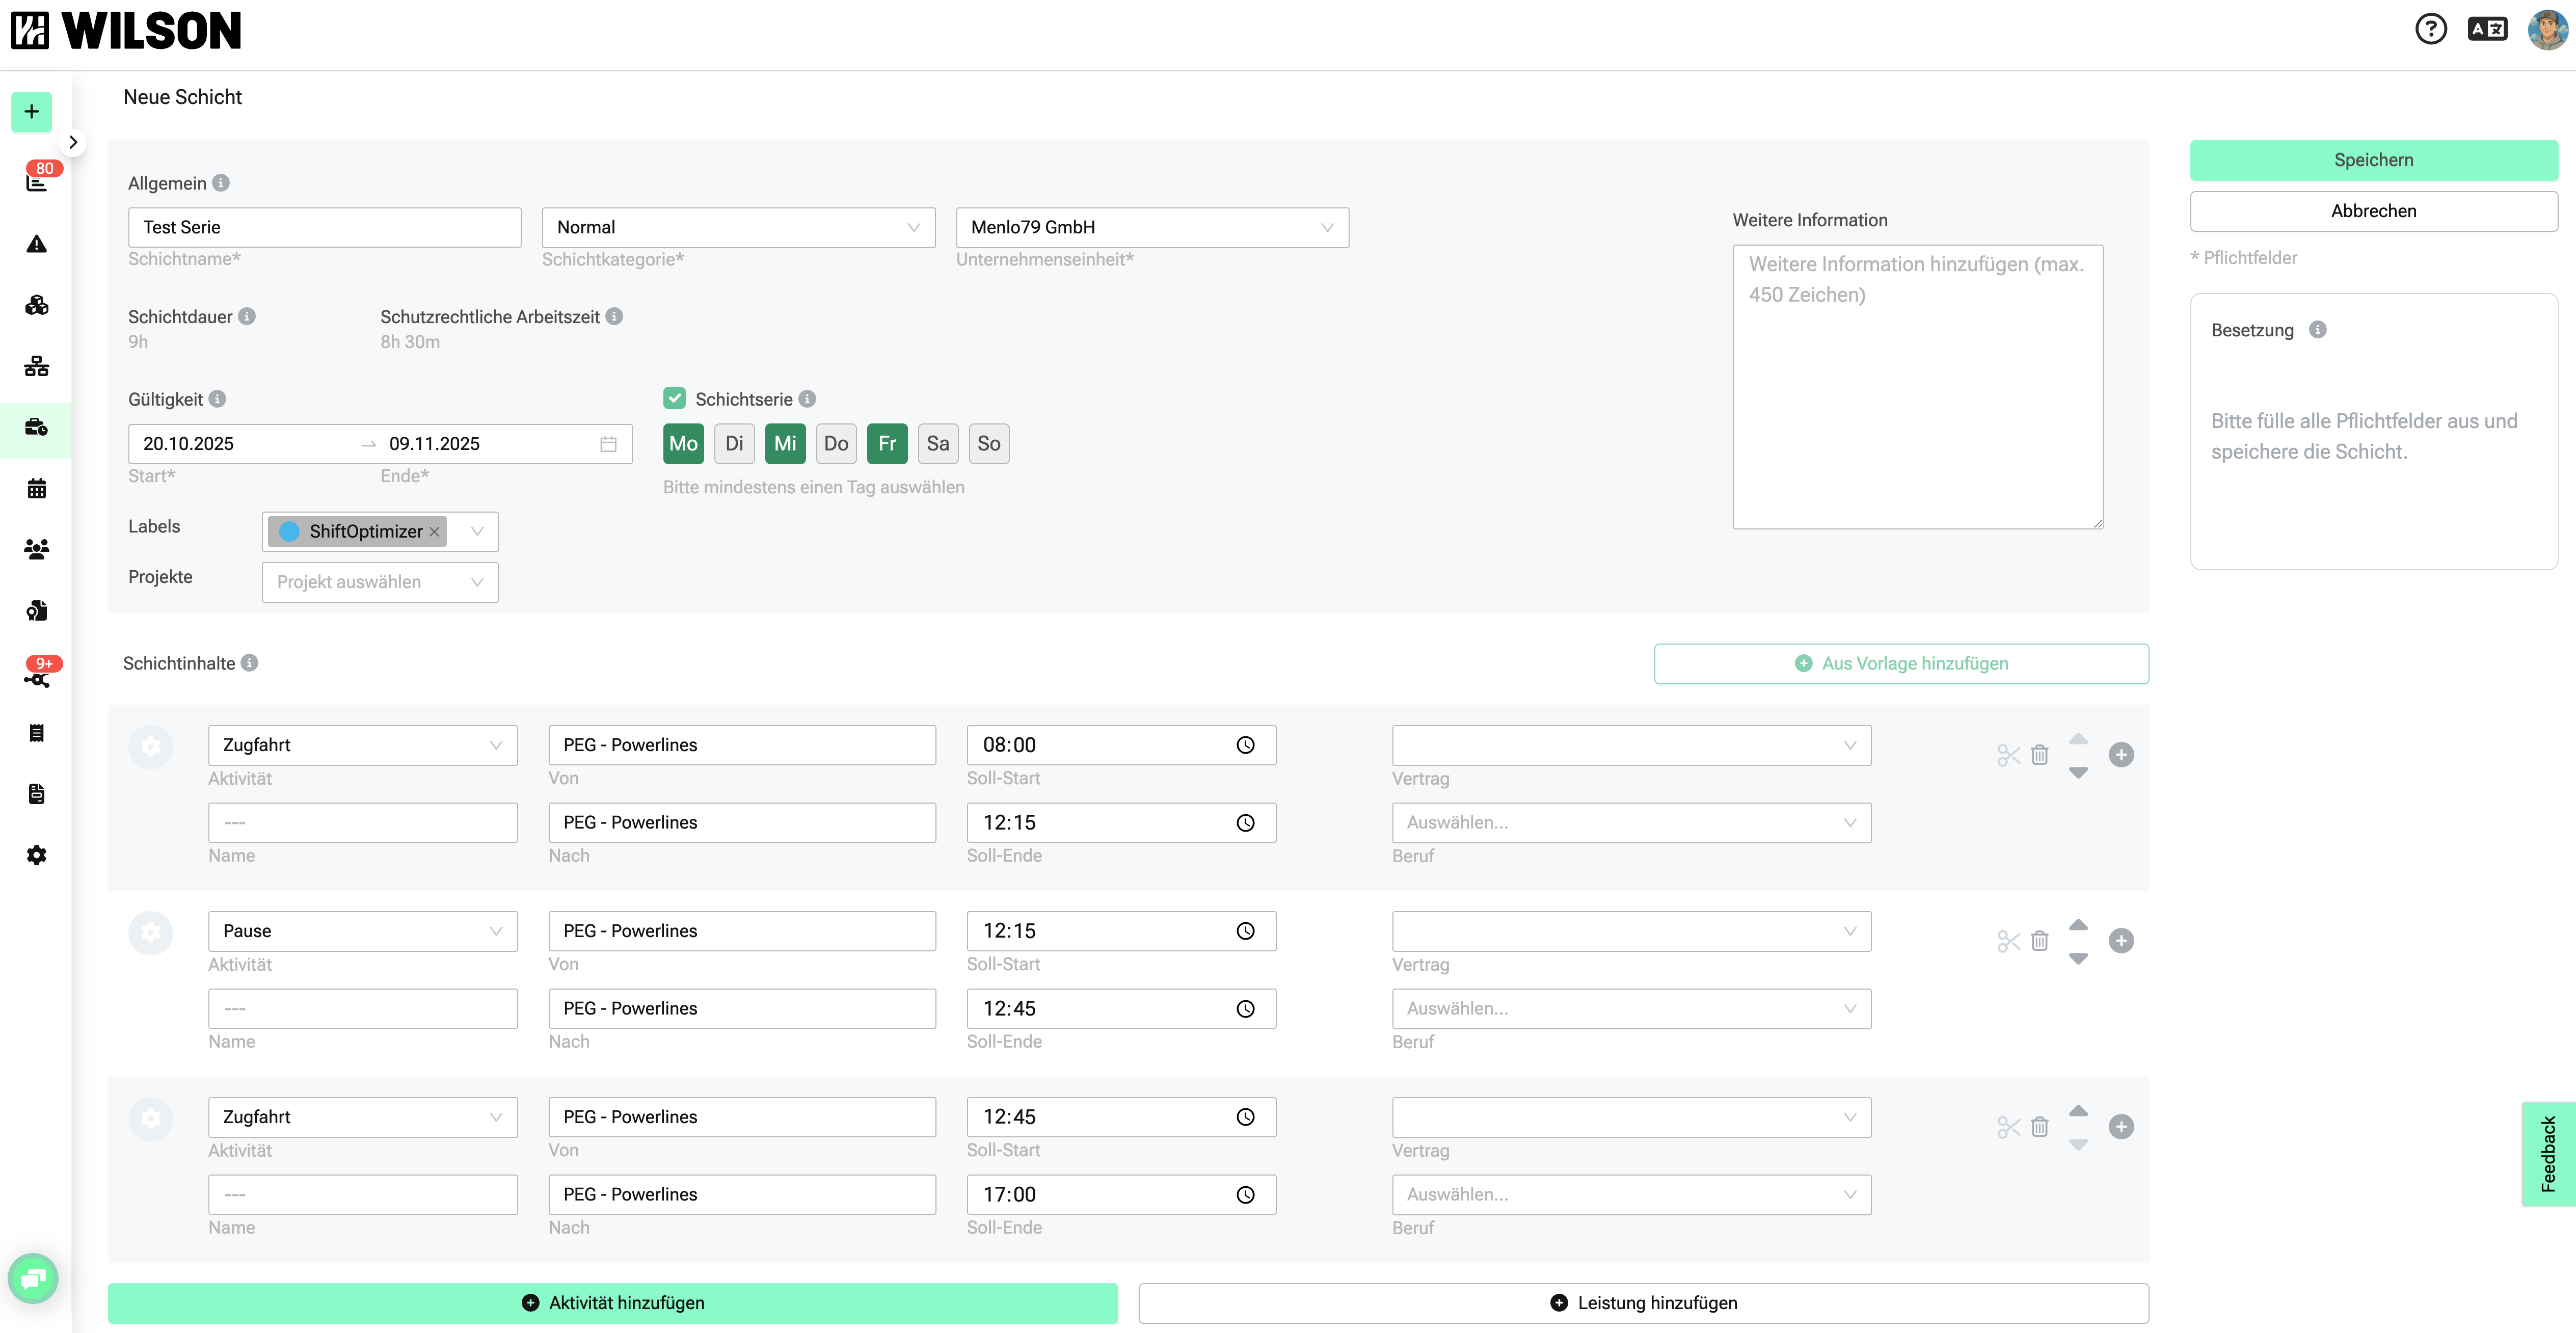Screen dimensions: 2576x1333
Task: Remove the ShiftOptimizer label tag
Action: (x=434, y=532)
